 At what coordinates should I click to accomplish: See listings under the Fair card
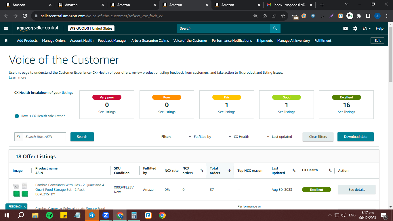click(227, 112)
